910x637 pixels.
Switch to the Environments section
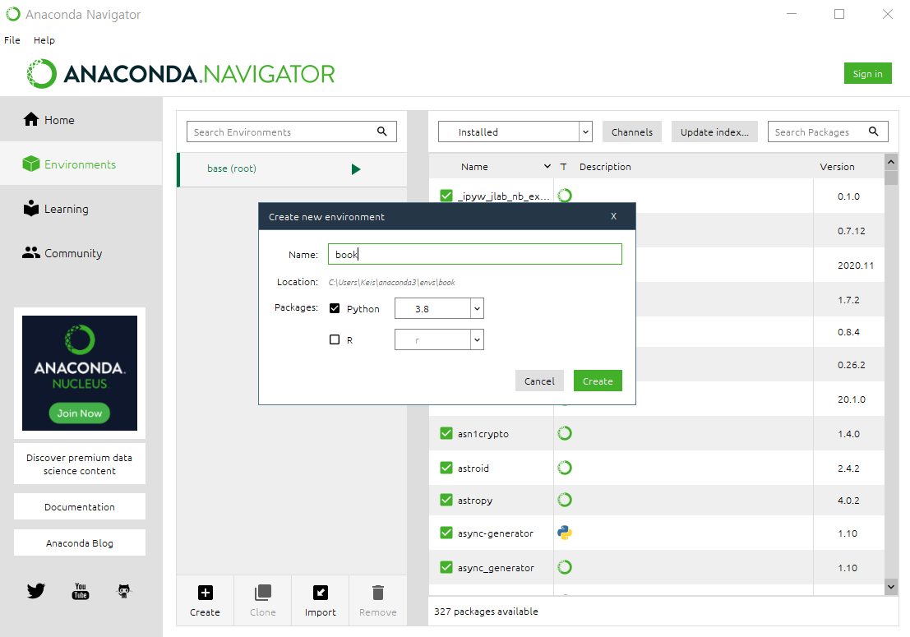pyautogui.click(x=81, y=164)
